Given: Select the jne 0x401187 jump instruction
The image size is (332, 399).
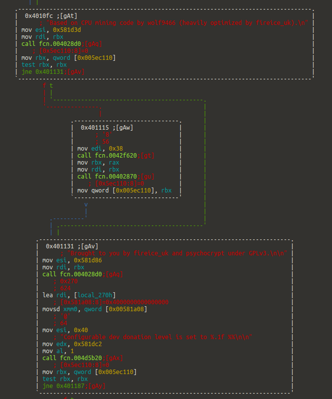Looking at the screenshot, I should 63,386.
